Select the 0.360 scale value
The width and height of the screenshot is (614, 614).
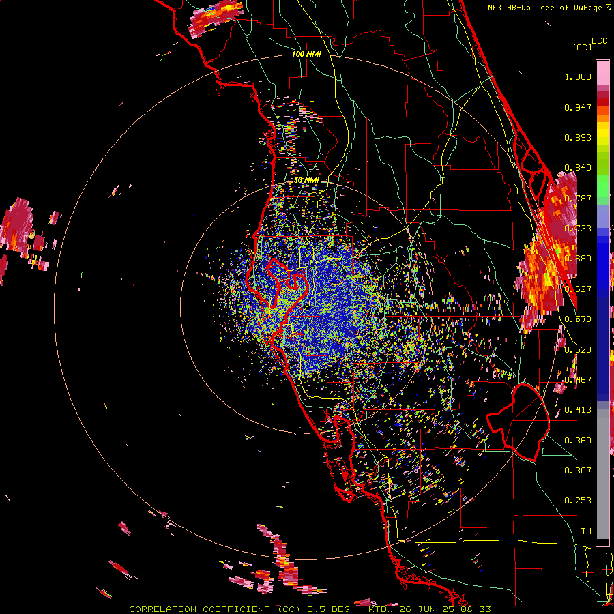(578, 441)
